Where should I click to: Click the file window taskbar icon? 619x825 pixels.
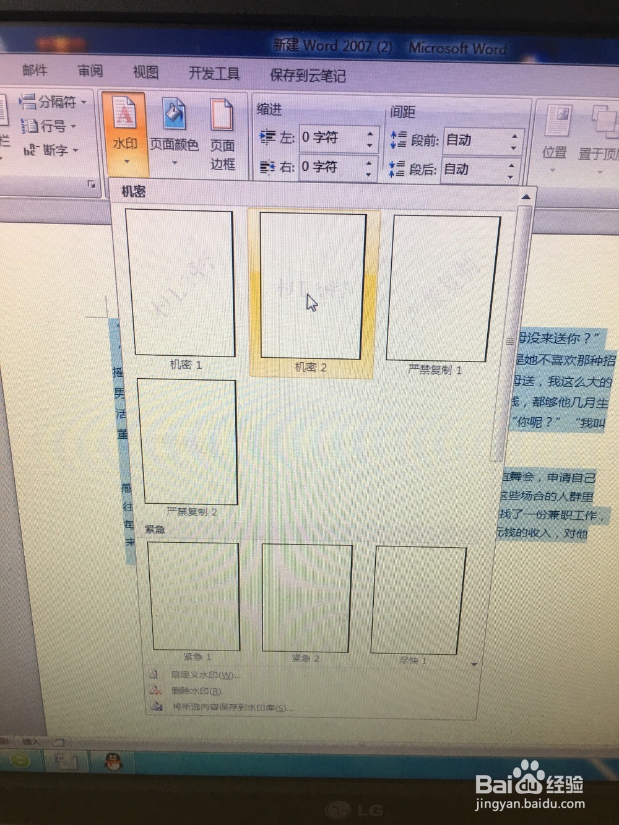(67, 760)
